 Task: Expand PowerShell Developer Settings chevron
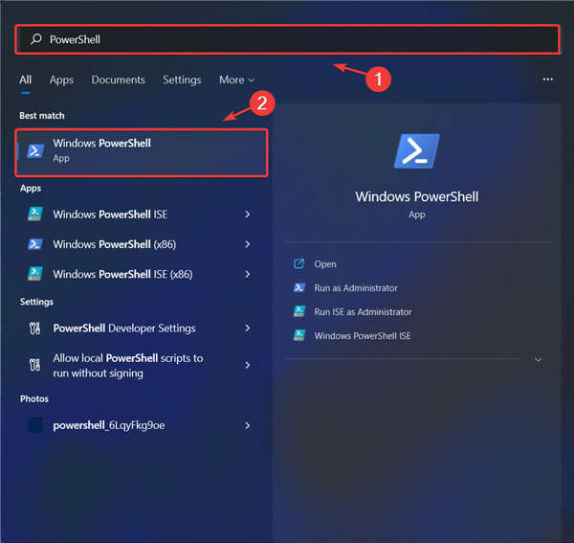coord(248,328)
